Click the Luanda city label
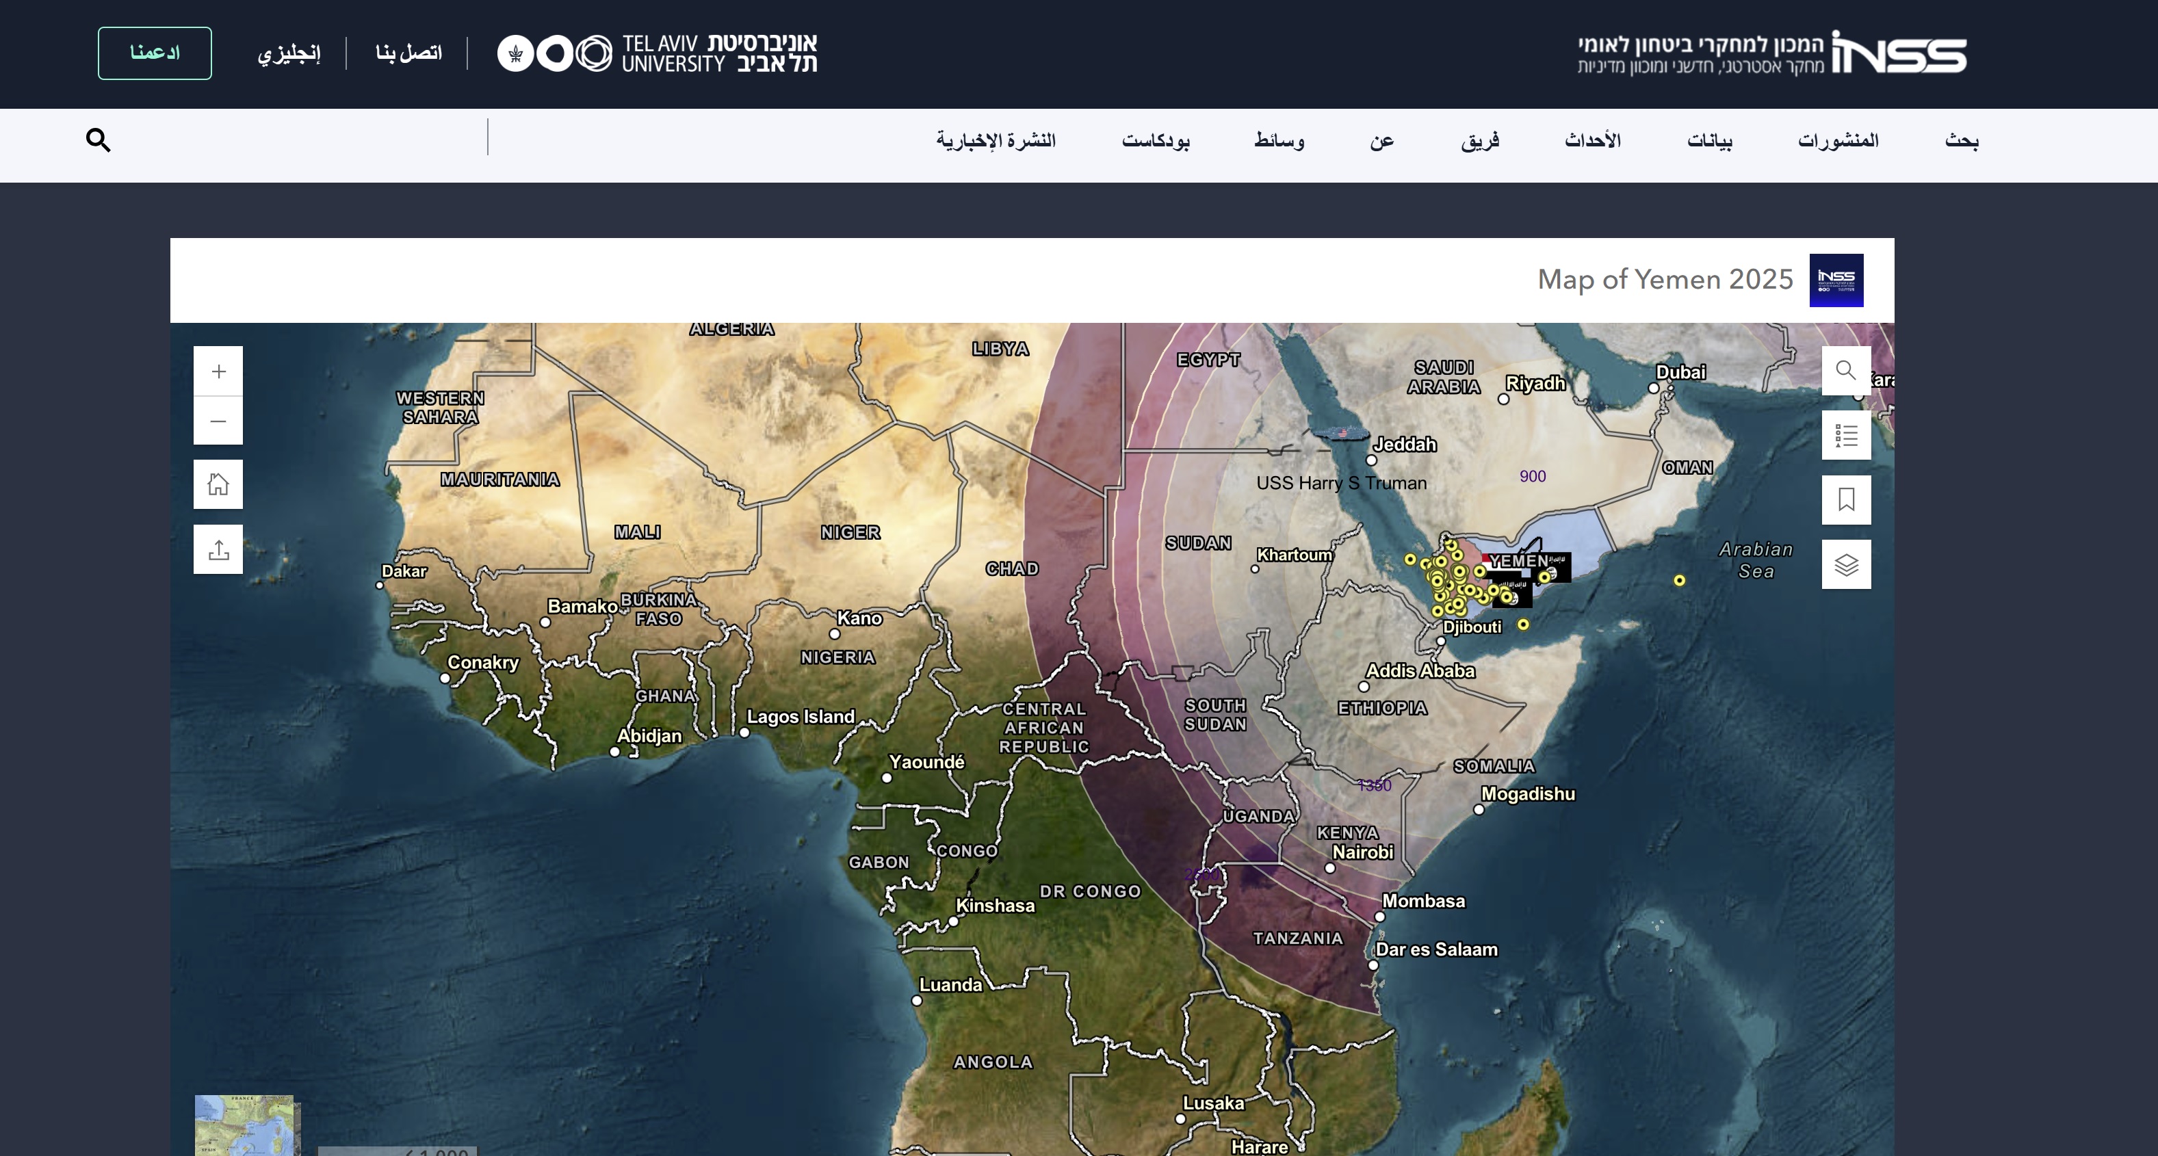 [951, 986]
